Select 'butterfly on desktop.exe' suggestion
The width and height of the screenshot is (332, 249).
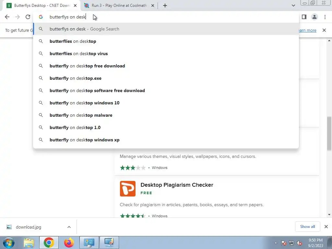click(x=166, y=78)
